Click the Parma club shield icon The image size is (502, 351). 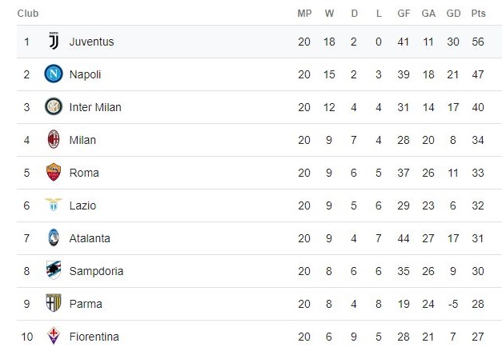pyautogui.click(x=54, y=304)
